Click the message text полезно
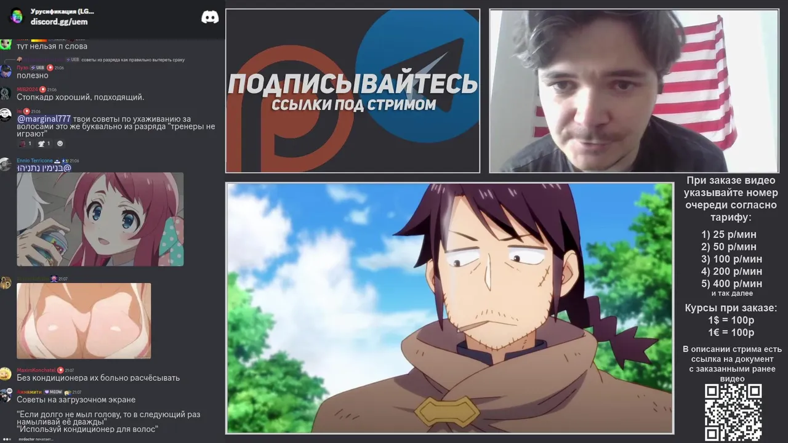Image resolution: width=788 pixels, height=443 pixels. 32,76
